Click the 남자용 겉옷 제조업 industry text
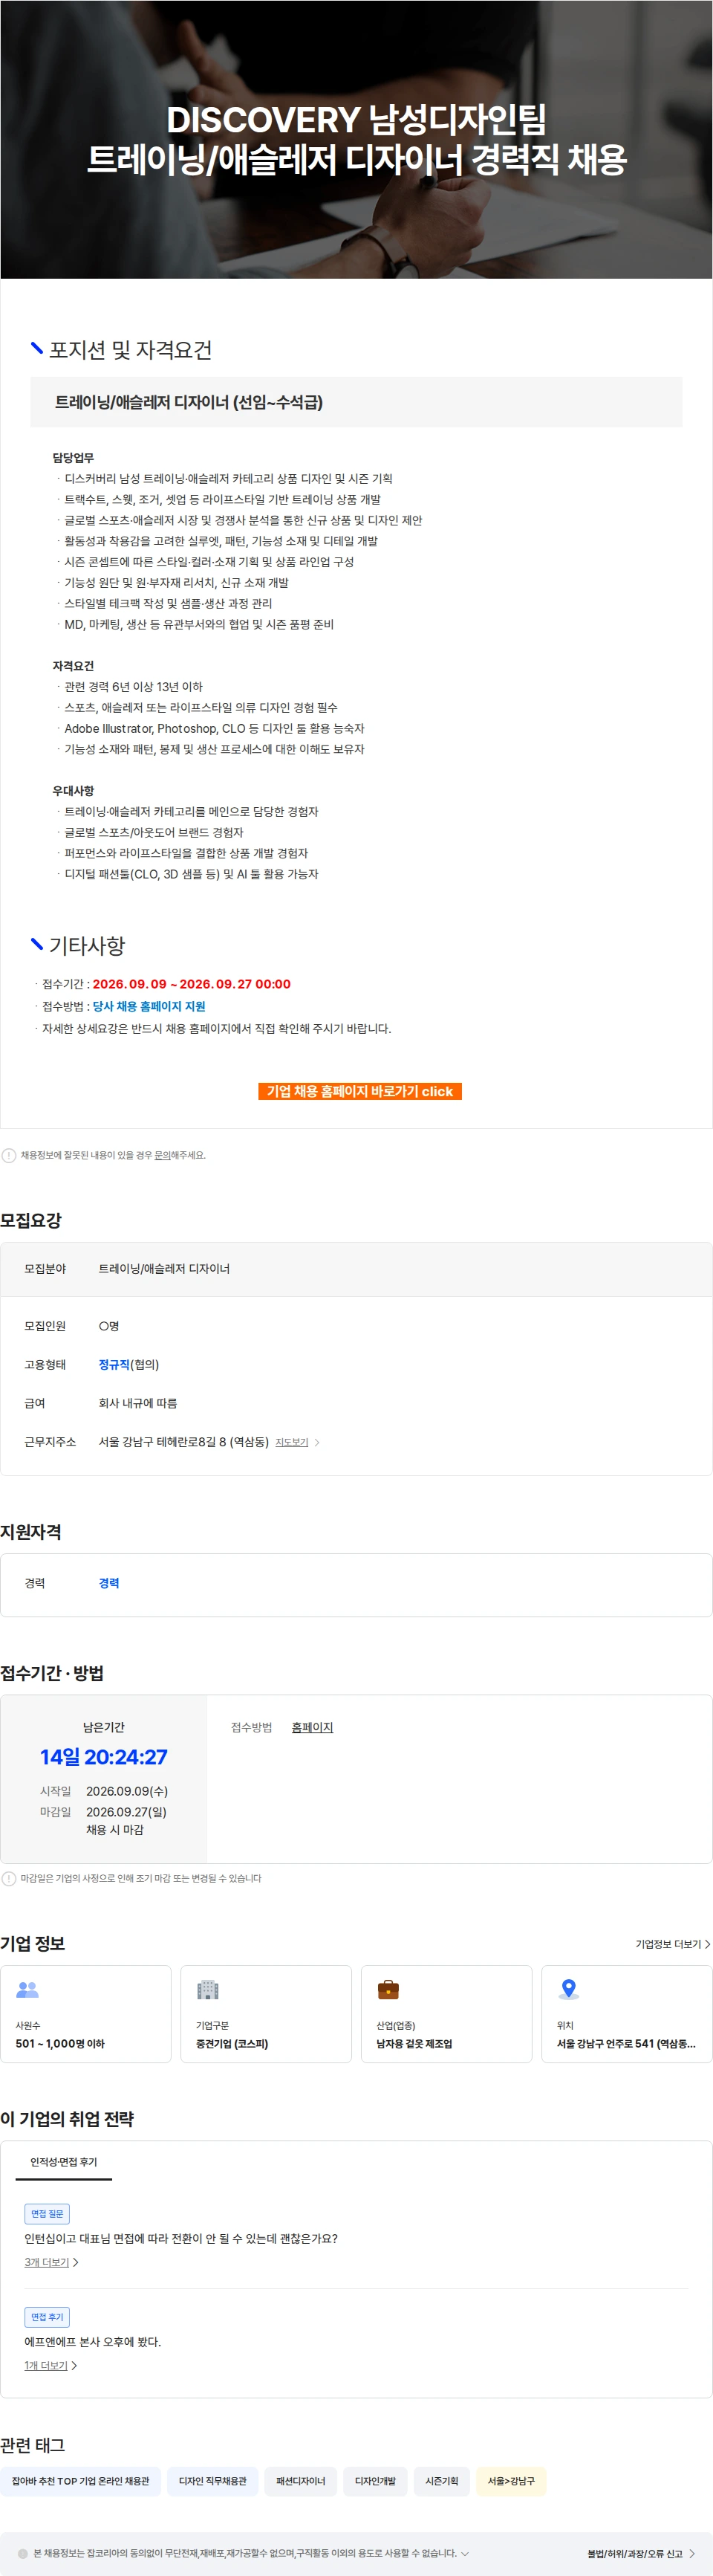The width and height of the screenshot is (713, 2576). [414, 2043]
